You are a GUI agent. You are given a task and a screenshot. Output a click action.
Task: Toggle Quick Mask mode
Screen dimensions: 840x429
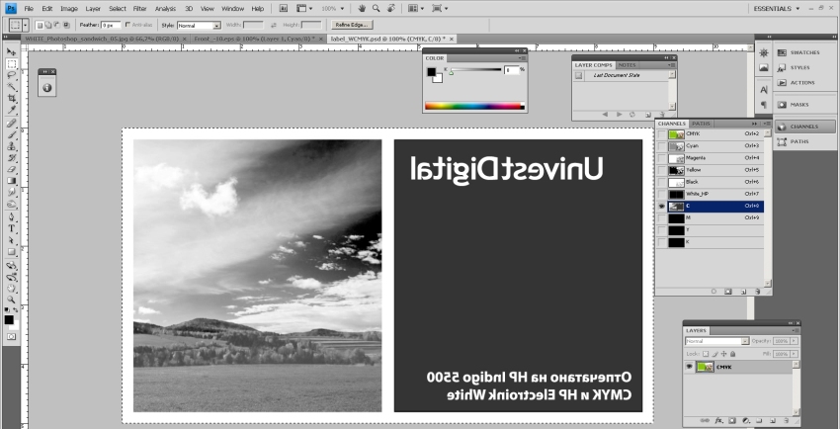pos(11,336)
